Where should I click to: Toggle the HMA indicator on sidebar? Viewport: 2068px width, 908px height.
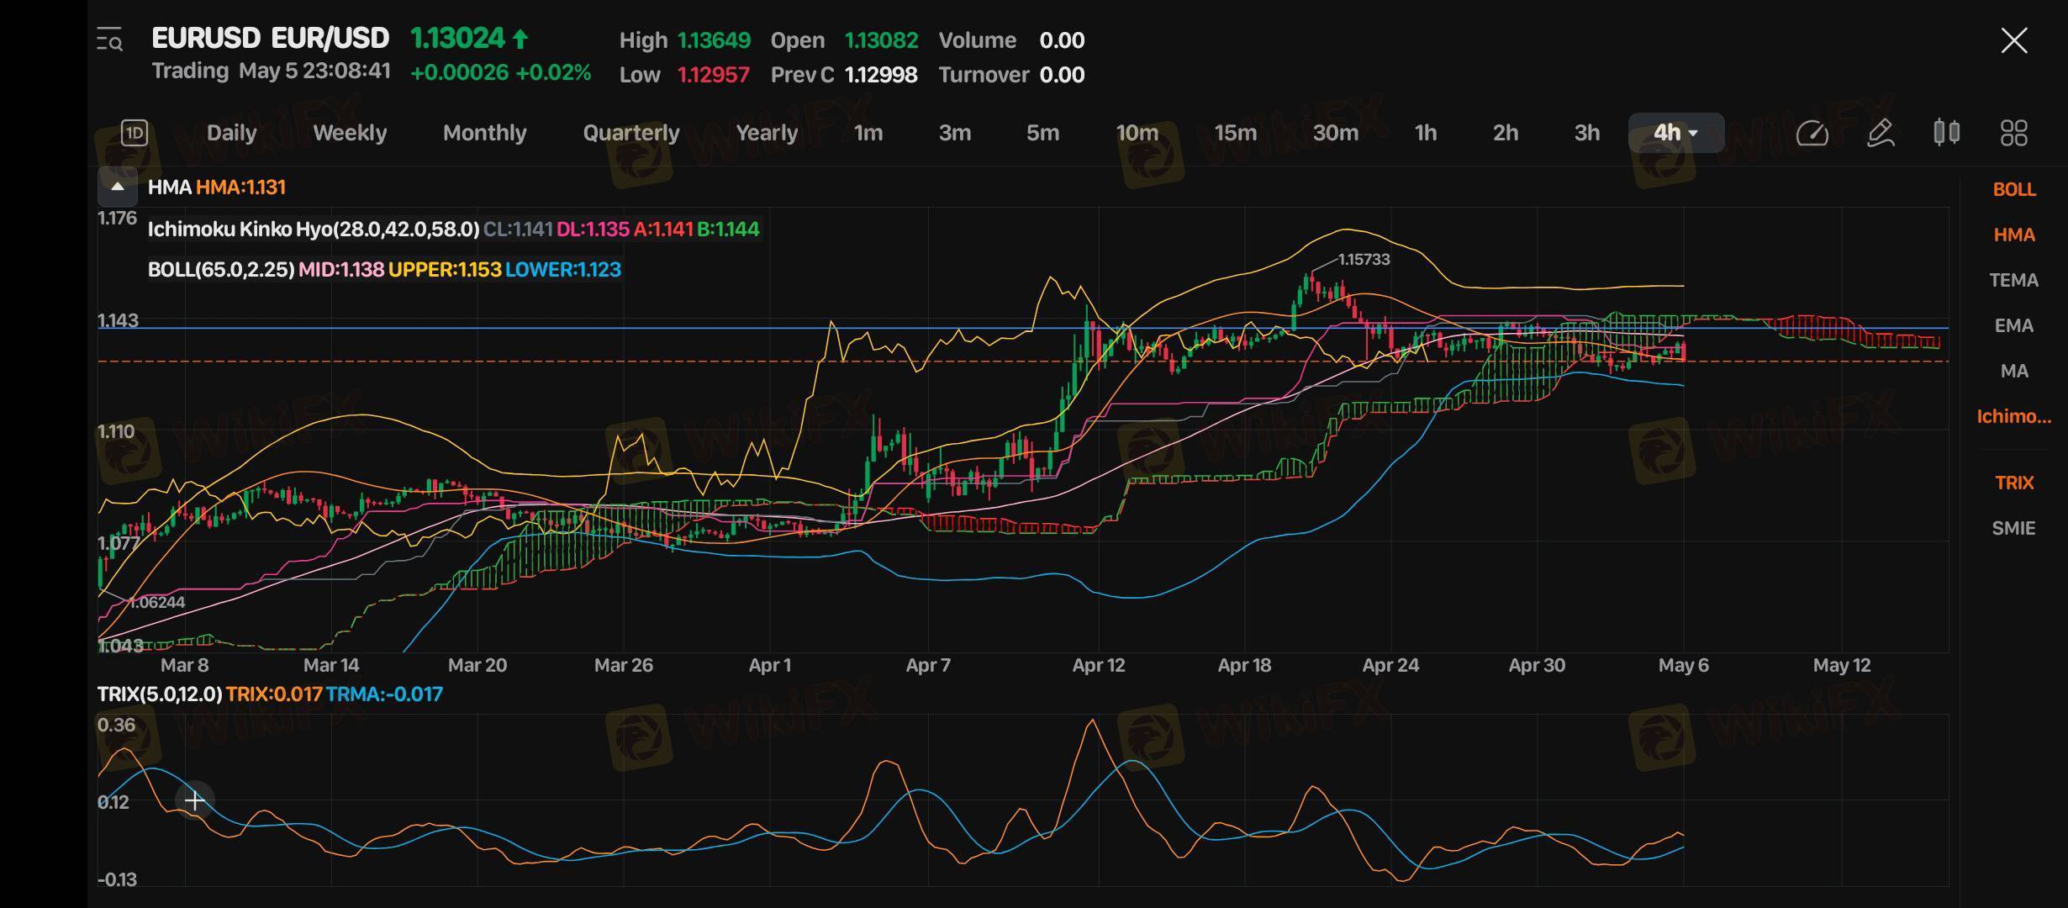pyautogui.click(x=2014, y=235)
